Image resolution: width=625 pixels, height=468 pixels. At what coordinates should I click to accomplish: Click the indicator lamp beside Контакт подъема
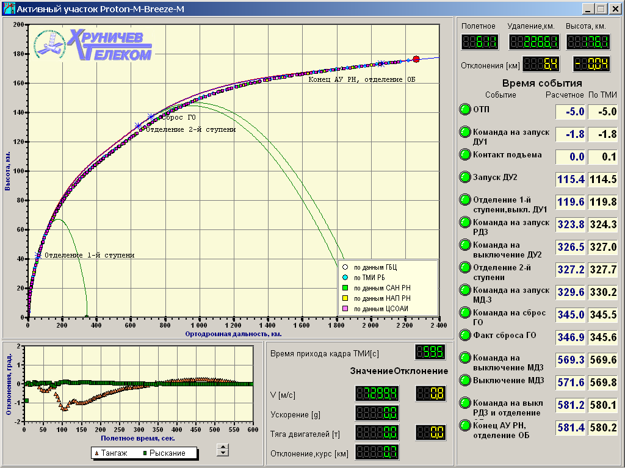[464, 155]
